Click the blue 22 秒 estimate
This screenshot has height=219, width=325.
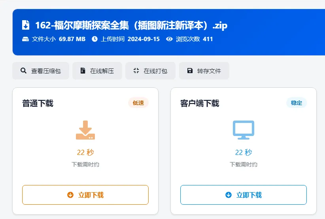(x=244, y=152)
